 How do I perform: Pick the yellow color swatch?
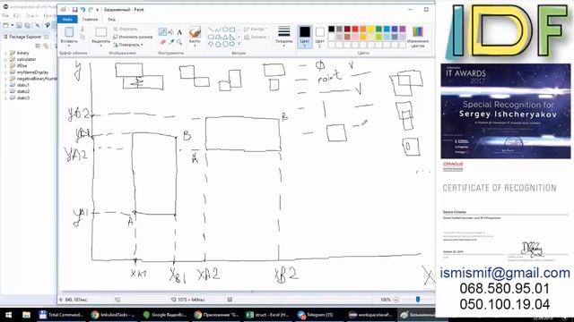tap(370, 30)
